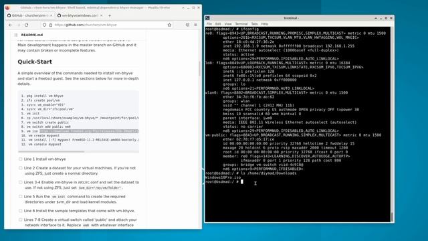Open the Terminal View menu
This screenshot has height=241, width=428.
tap(228, 24)
